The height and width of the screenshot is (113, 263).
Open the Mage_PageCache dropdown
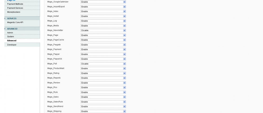click(x=103, y=40)
